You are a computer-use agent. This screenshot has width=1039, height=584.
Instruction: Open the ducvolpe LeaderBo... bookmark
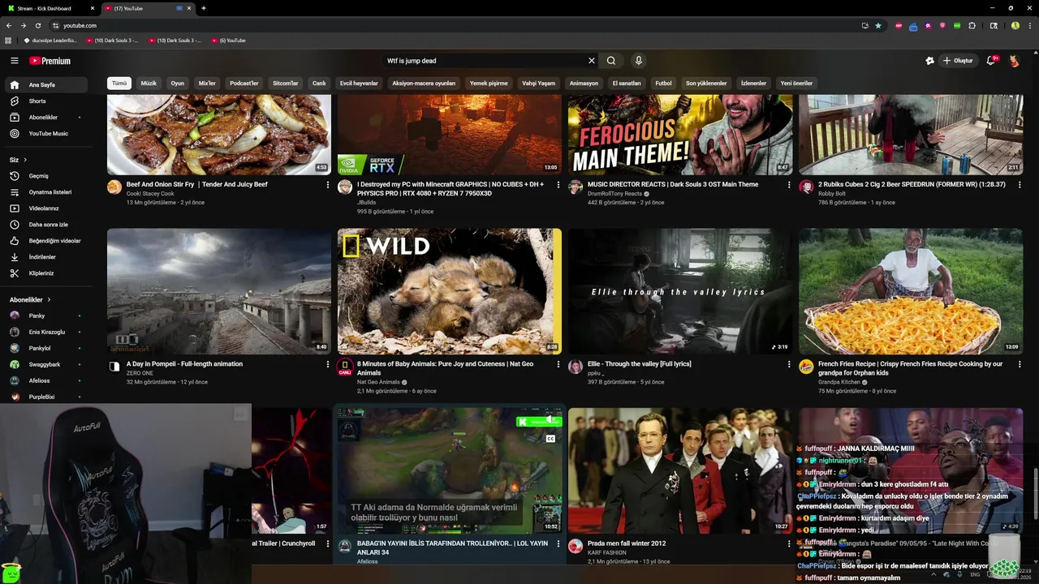[50, 41]
